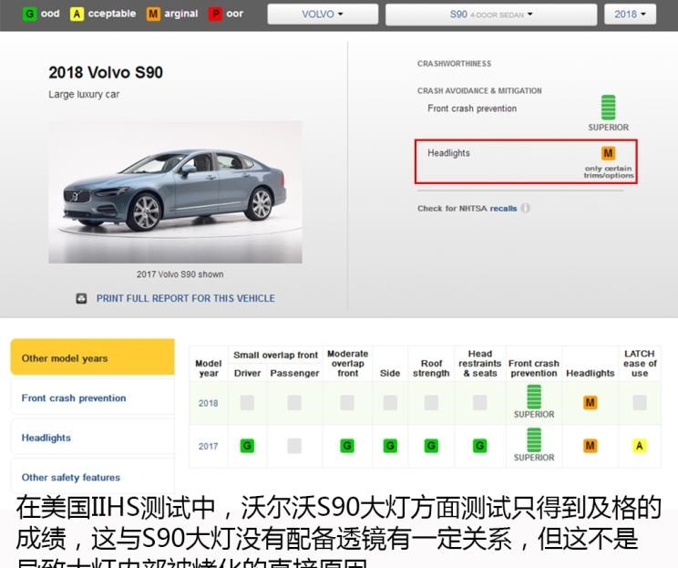This screenshot has height=568, width=678.
Task: Open the NHTSA recalls link
Action: (x=503, y=209)
